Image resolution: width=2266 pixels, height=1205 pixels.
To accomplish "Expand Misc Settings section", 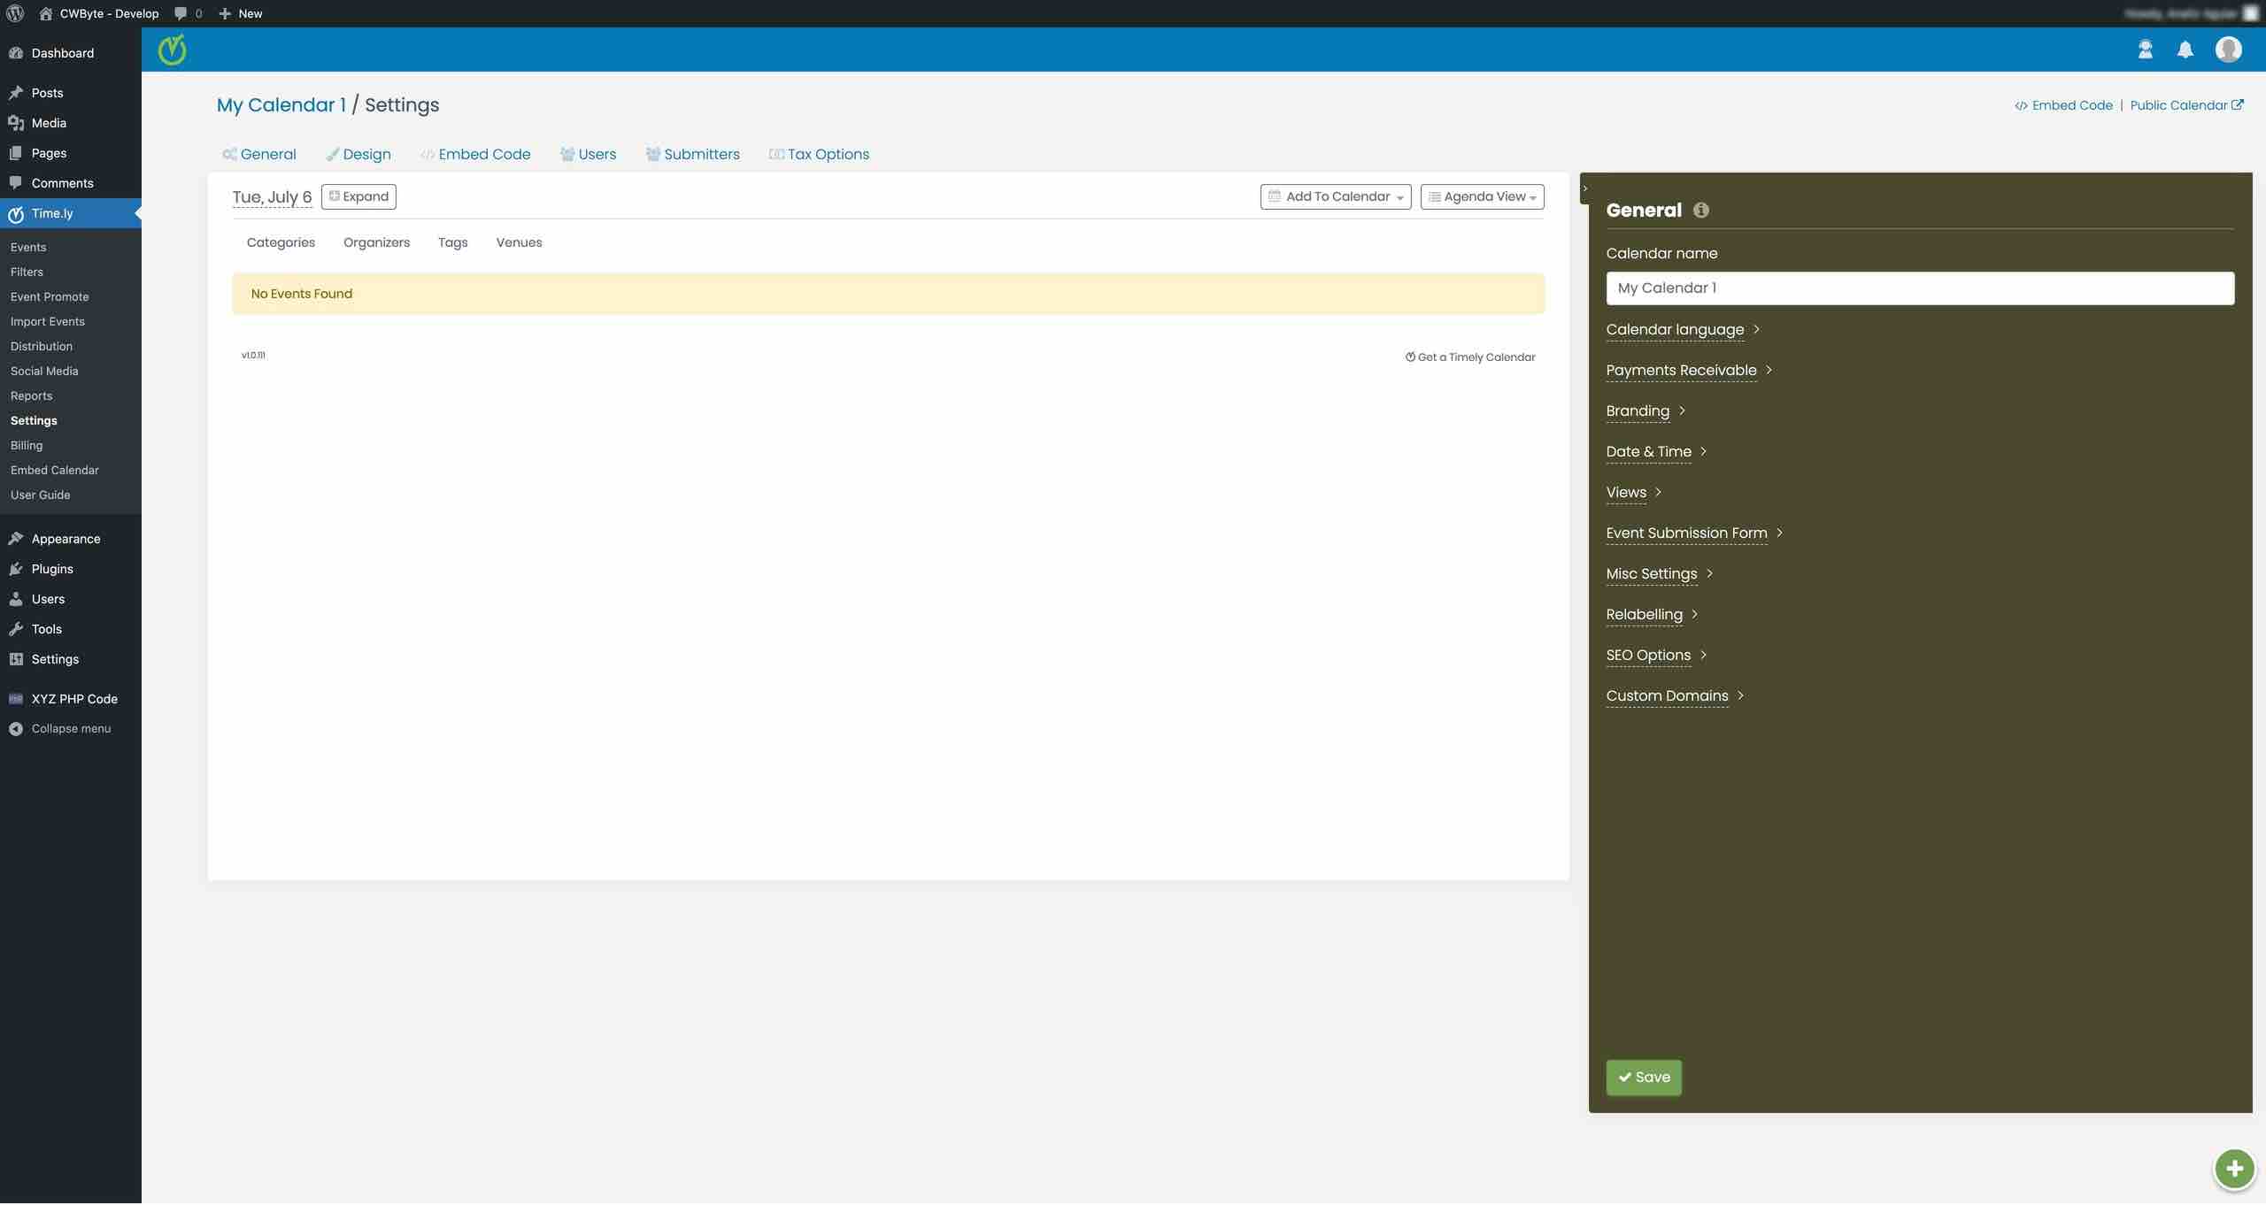I will [x=1660, y=574].
